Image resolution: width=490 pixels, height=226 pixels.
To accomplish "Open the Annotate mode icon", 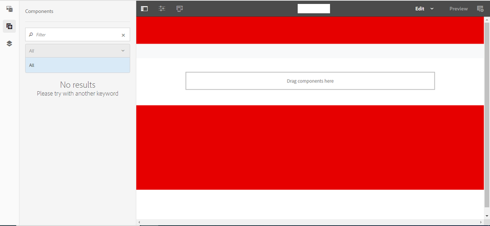I will coord(480,9).
